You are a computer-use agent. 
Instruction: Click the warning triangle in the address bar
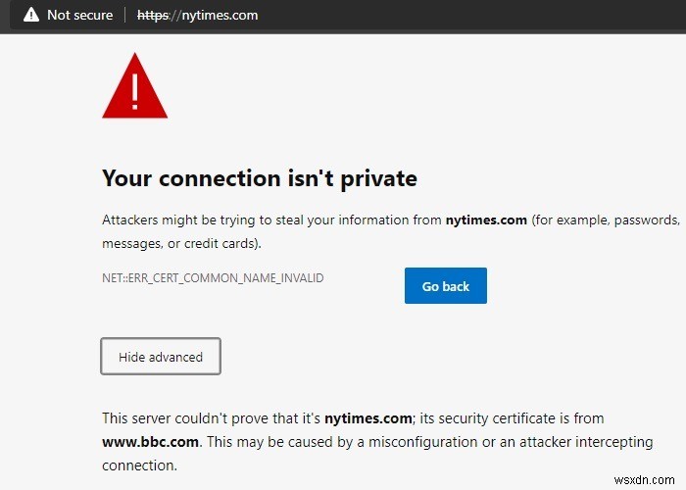31,15
